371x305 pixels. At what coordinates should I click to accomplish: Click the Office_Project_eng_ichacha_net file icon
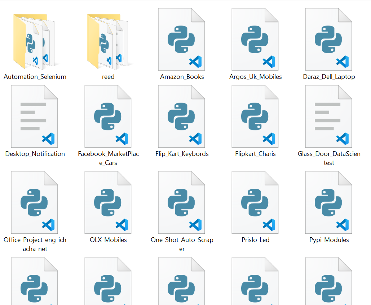35,202
